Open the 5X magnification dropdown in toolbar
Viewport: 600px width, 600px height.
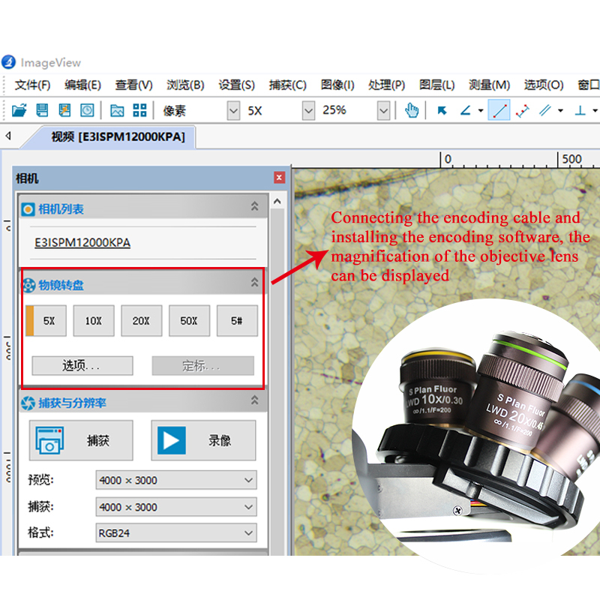(x=308, y=111)
